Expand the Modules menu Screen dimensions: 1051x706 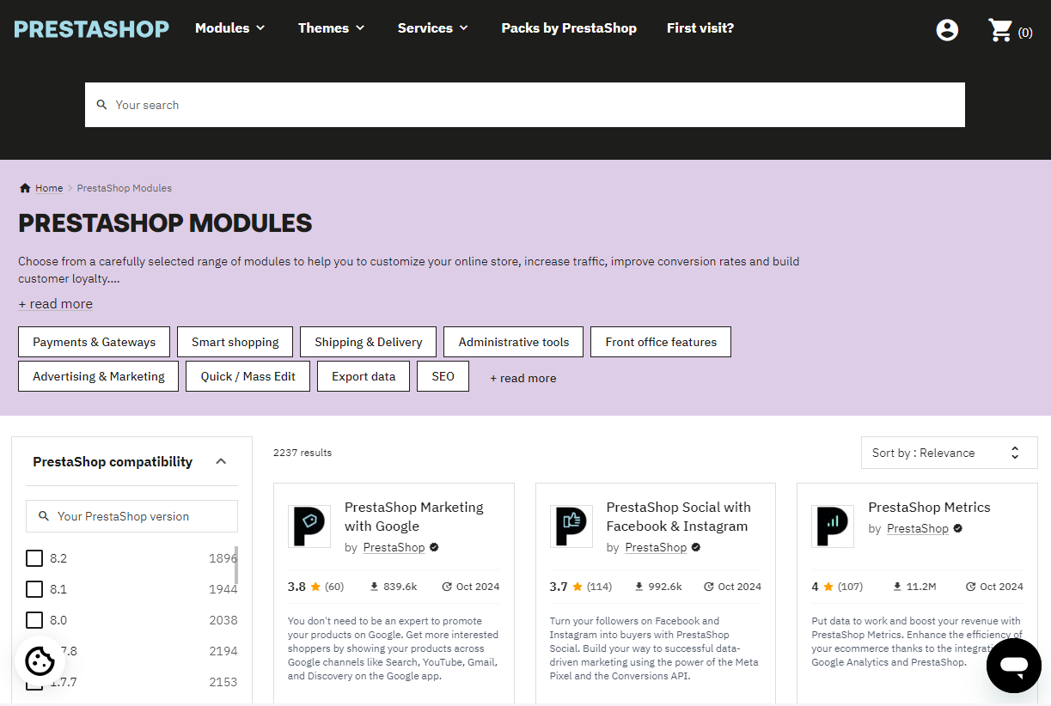[230, 28]
